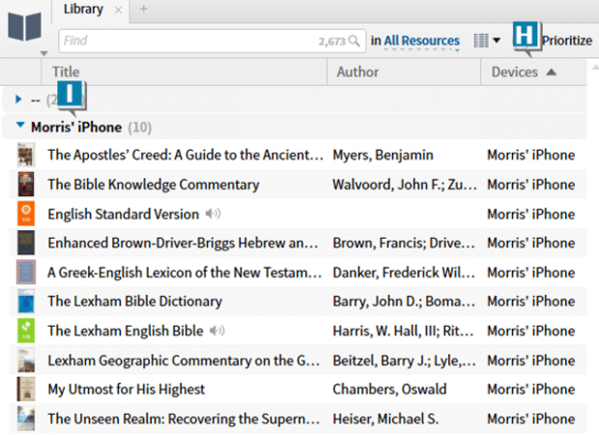Open the All Resources filter dropdown
599x435 pixels.
coord(421,41)
